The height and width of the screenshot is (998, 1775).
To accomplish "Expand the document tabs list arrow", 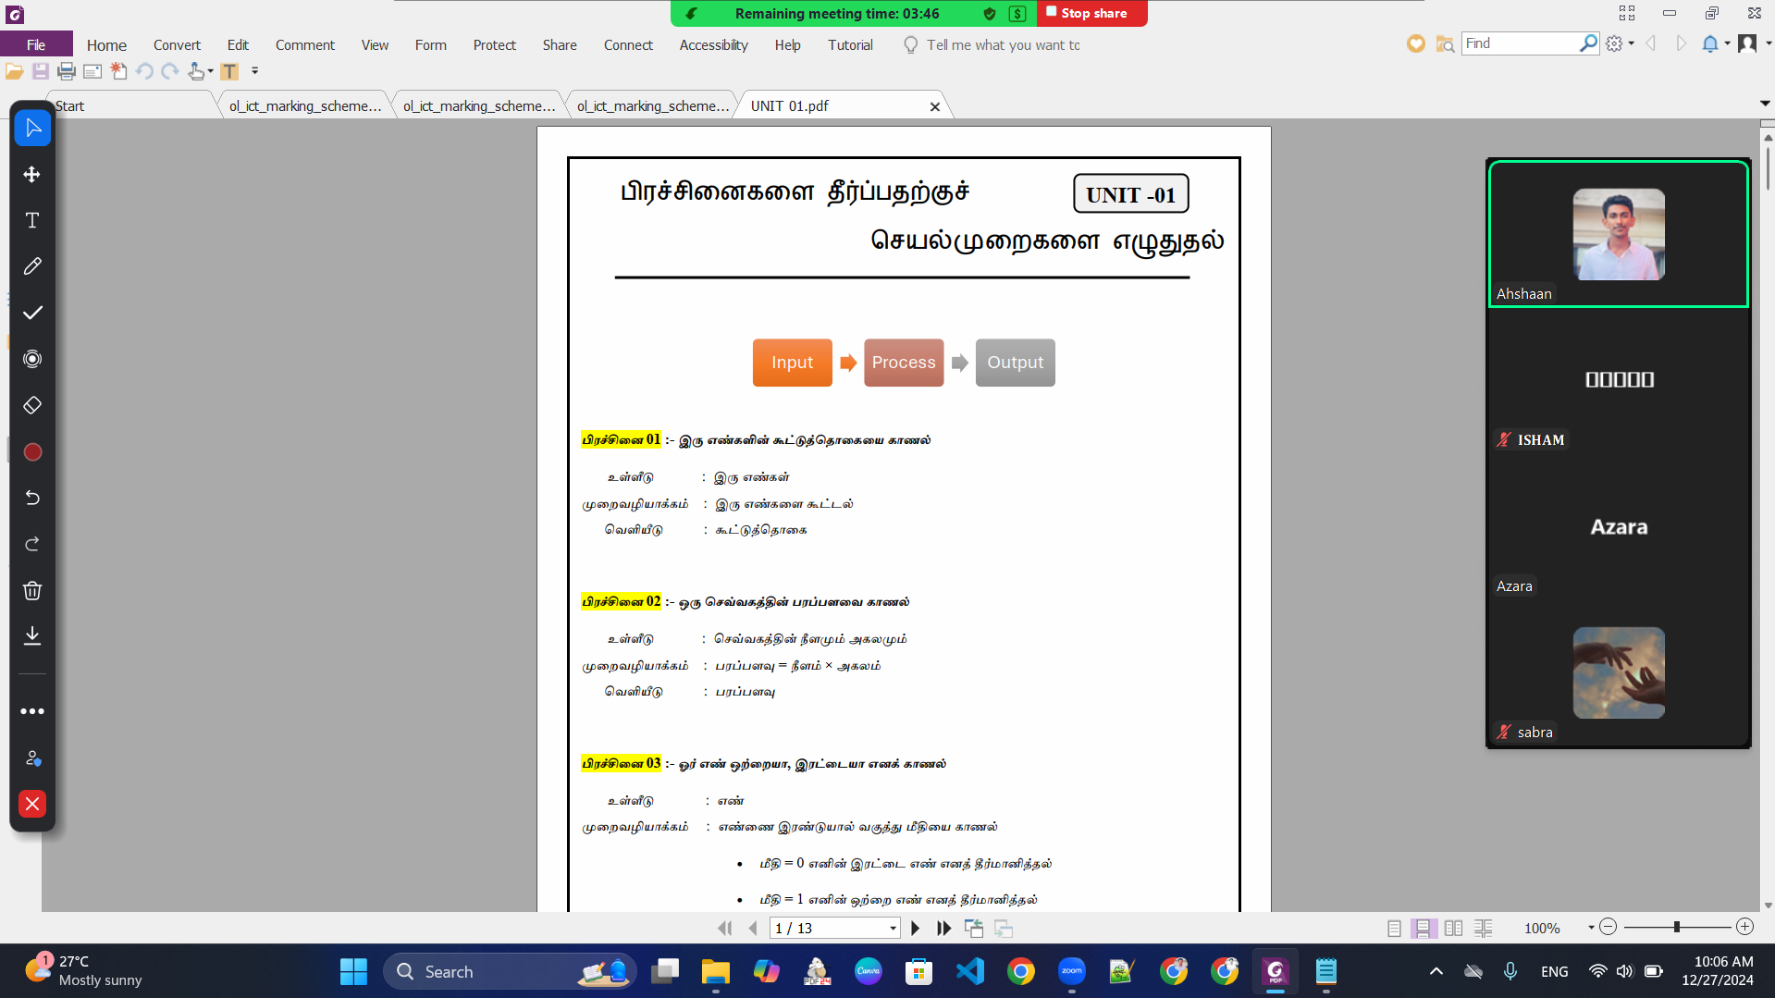I will tap(1765, 104).
